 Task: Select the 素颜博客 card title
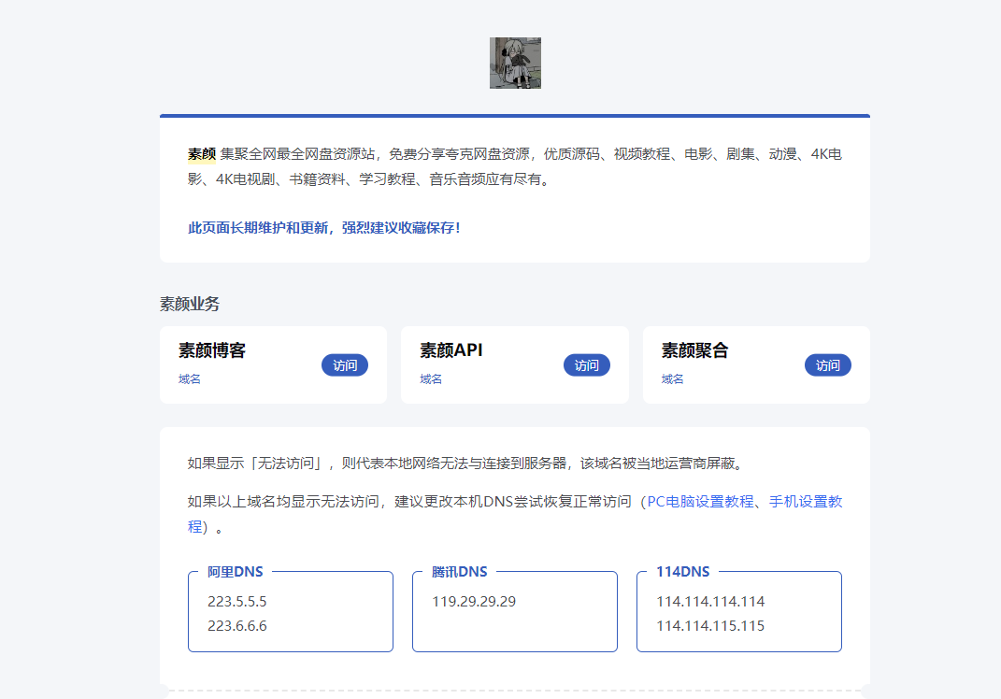click(x=211, y=350)
